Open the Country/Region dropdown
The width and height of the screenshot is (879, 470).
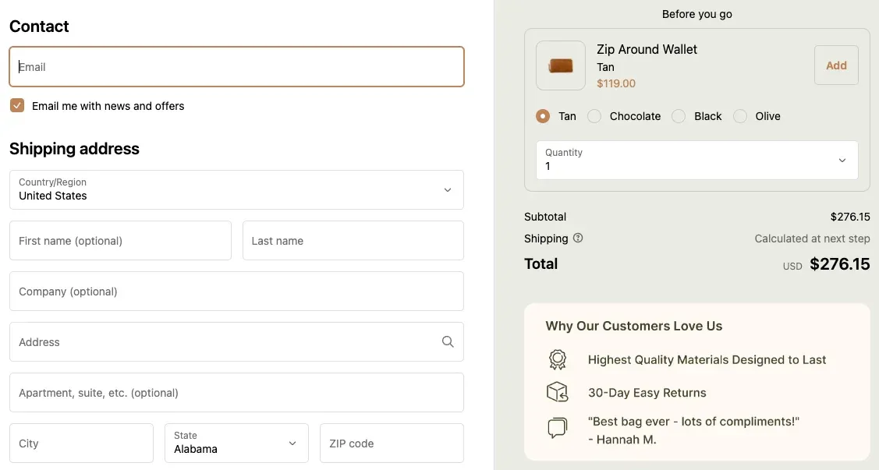[x=236, y=190]
